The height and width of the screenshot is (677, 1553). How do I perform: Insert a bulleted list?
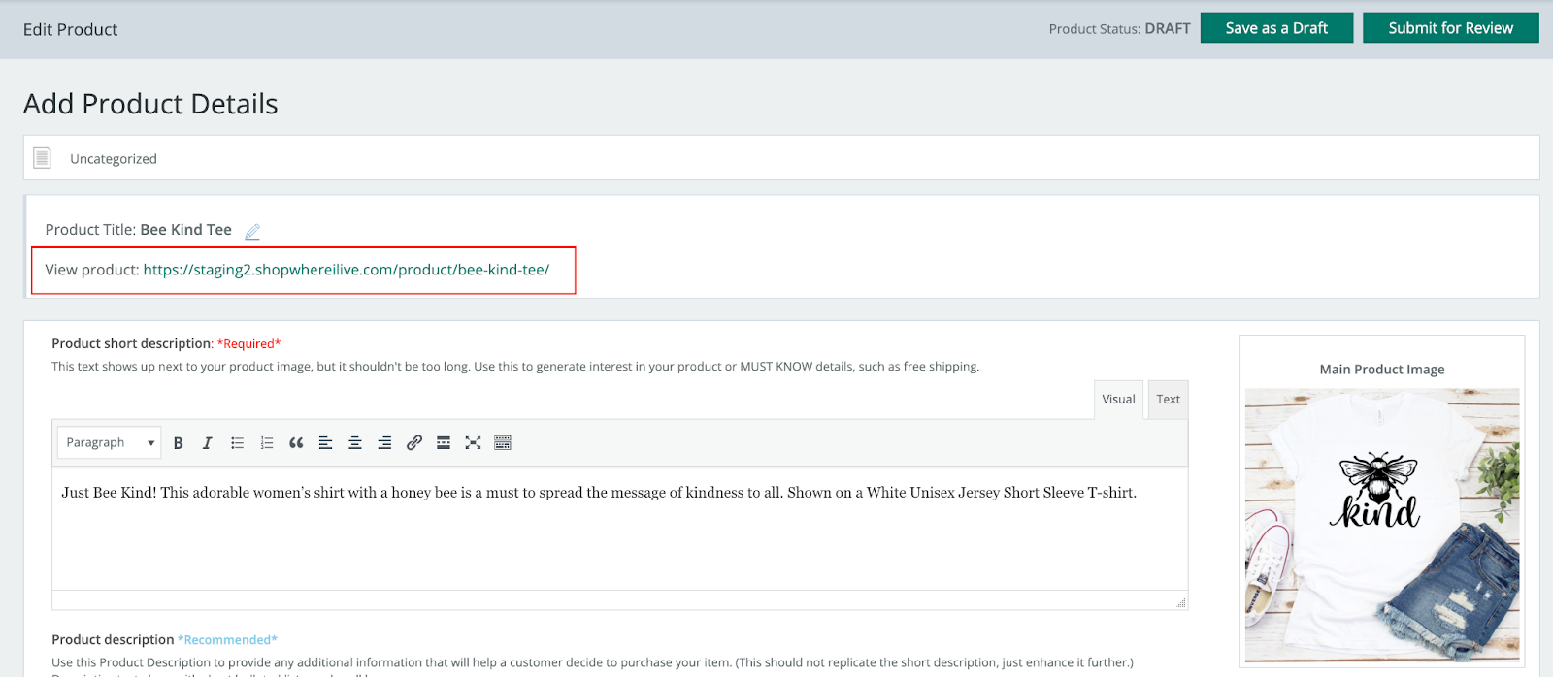(x=237, y=443)
